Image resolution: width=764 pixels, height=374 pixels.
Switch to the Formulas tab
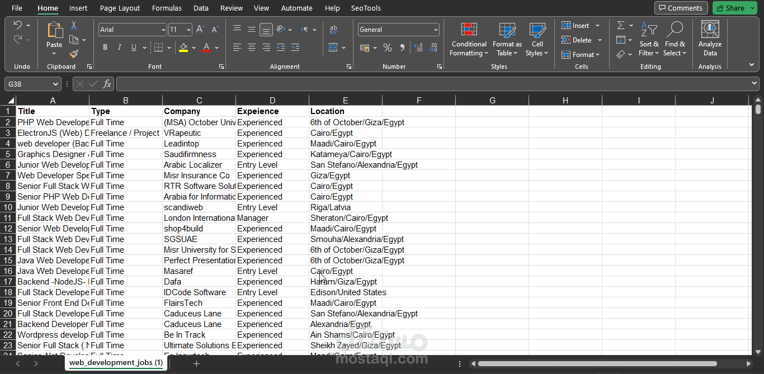click(167, 8)
